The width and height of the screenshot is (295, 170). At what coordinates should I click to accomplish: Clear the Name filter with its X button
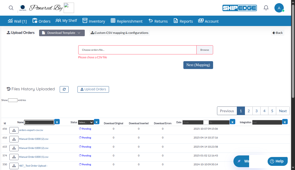click(57, 122)
